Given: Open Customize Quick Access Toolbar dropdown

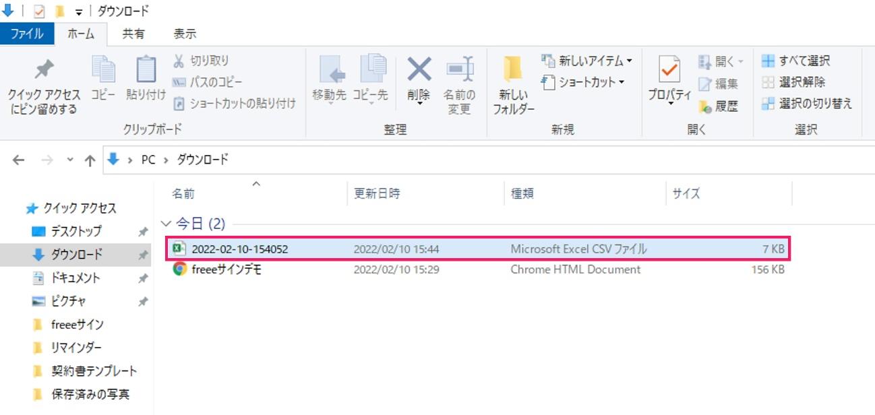Looking at the screenshot, I should point(79,11).
